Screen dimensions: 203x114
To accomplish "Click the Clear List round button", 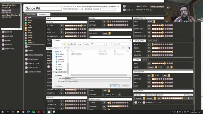I will tap(3, 49).
